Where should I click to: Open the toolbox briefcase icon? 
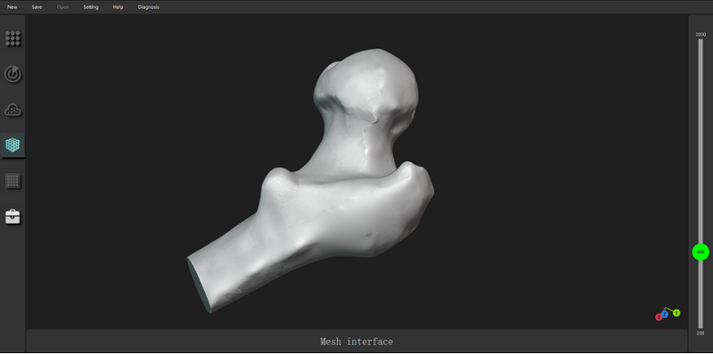(12, 217)
